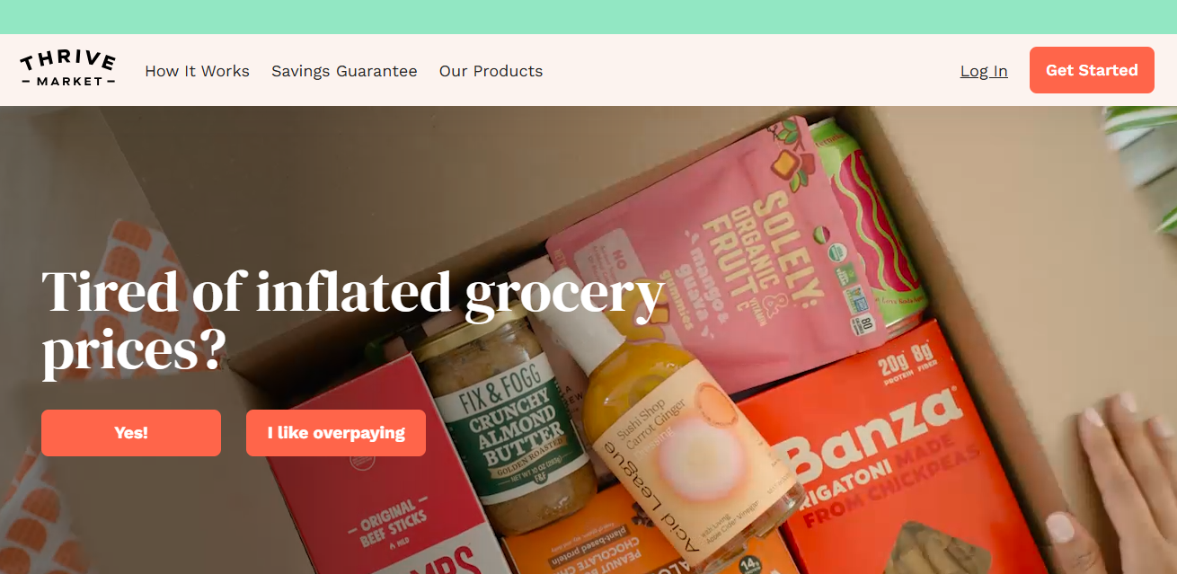Go to Our Products menu item

(x=491, y=71)
